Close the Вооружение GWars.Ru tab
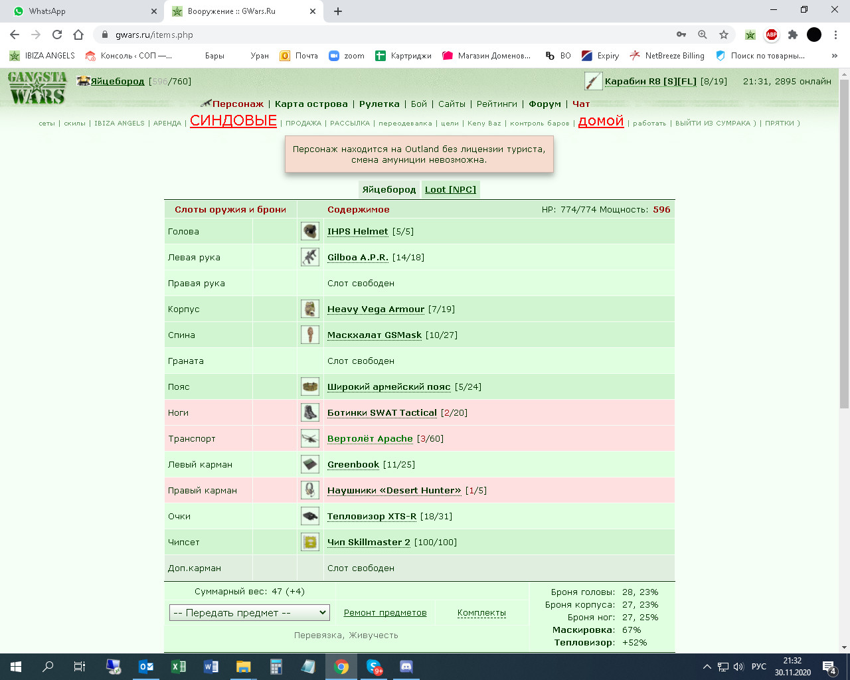850x680 pixels. [313, 11]
